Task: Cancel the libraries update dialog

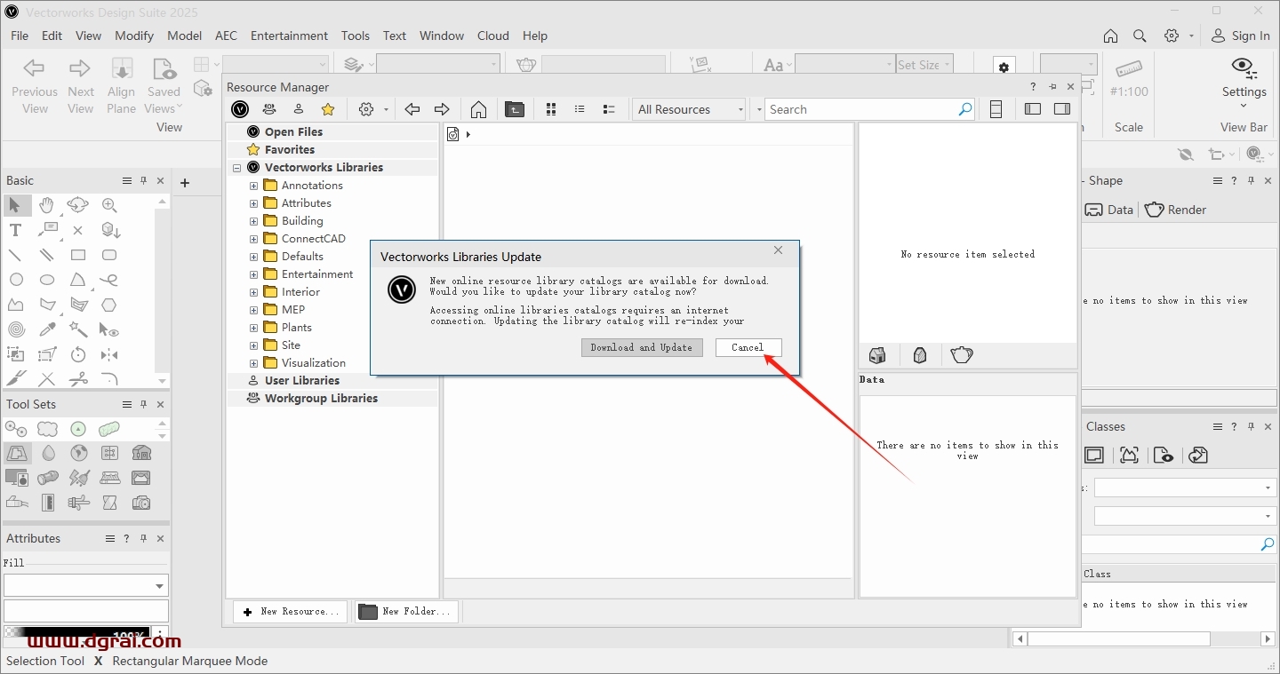Action: point(748,347)
